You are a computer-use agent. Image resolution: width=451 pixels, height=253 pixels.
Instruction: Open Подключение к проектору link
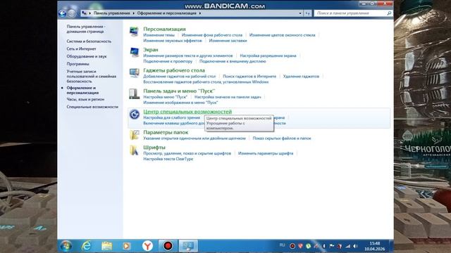coord(168,61)
